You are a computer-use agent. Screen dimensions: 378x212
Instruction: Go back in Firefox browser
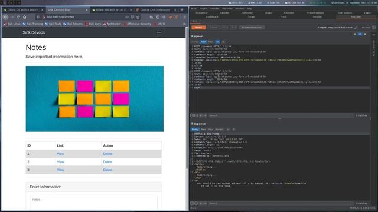coord(6,17)
